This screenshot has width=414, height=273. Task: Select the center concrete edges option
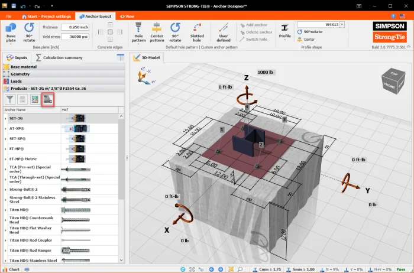coord(110,32)
